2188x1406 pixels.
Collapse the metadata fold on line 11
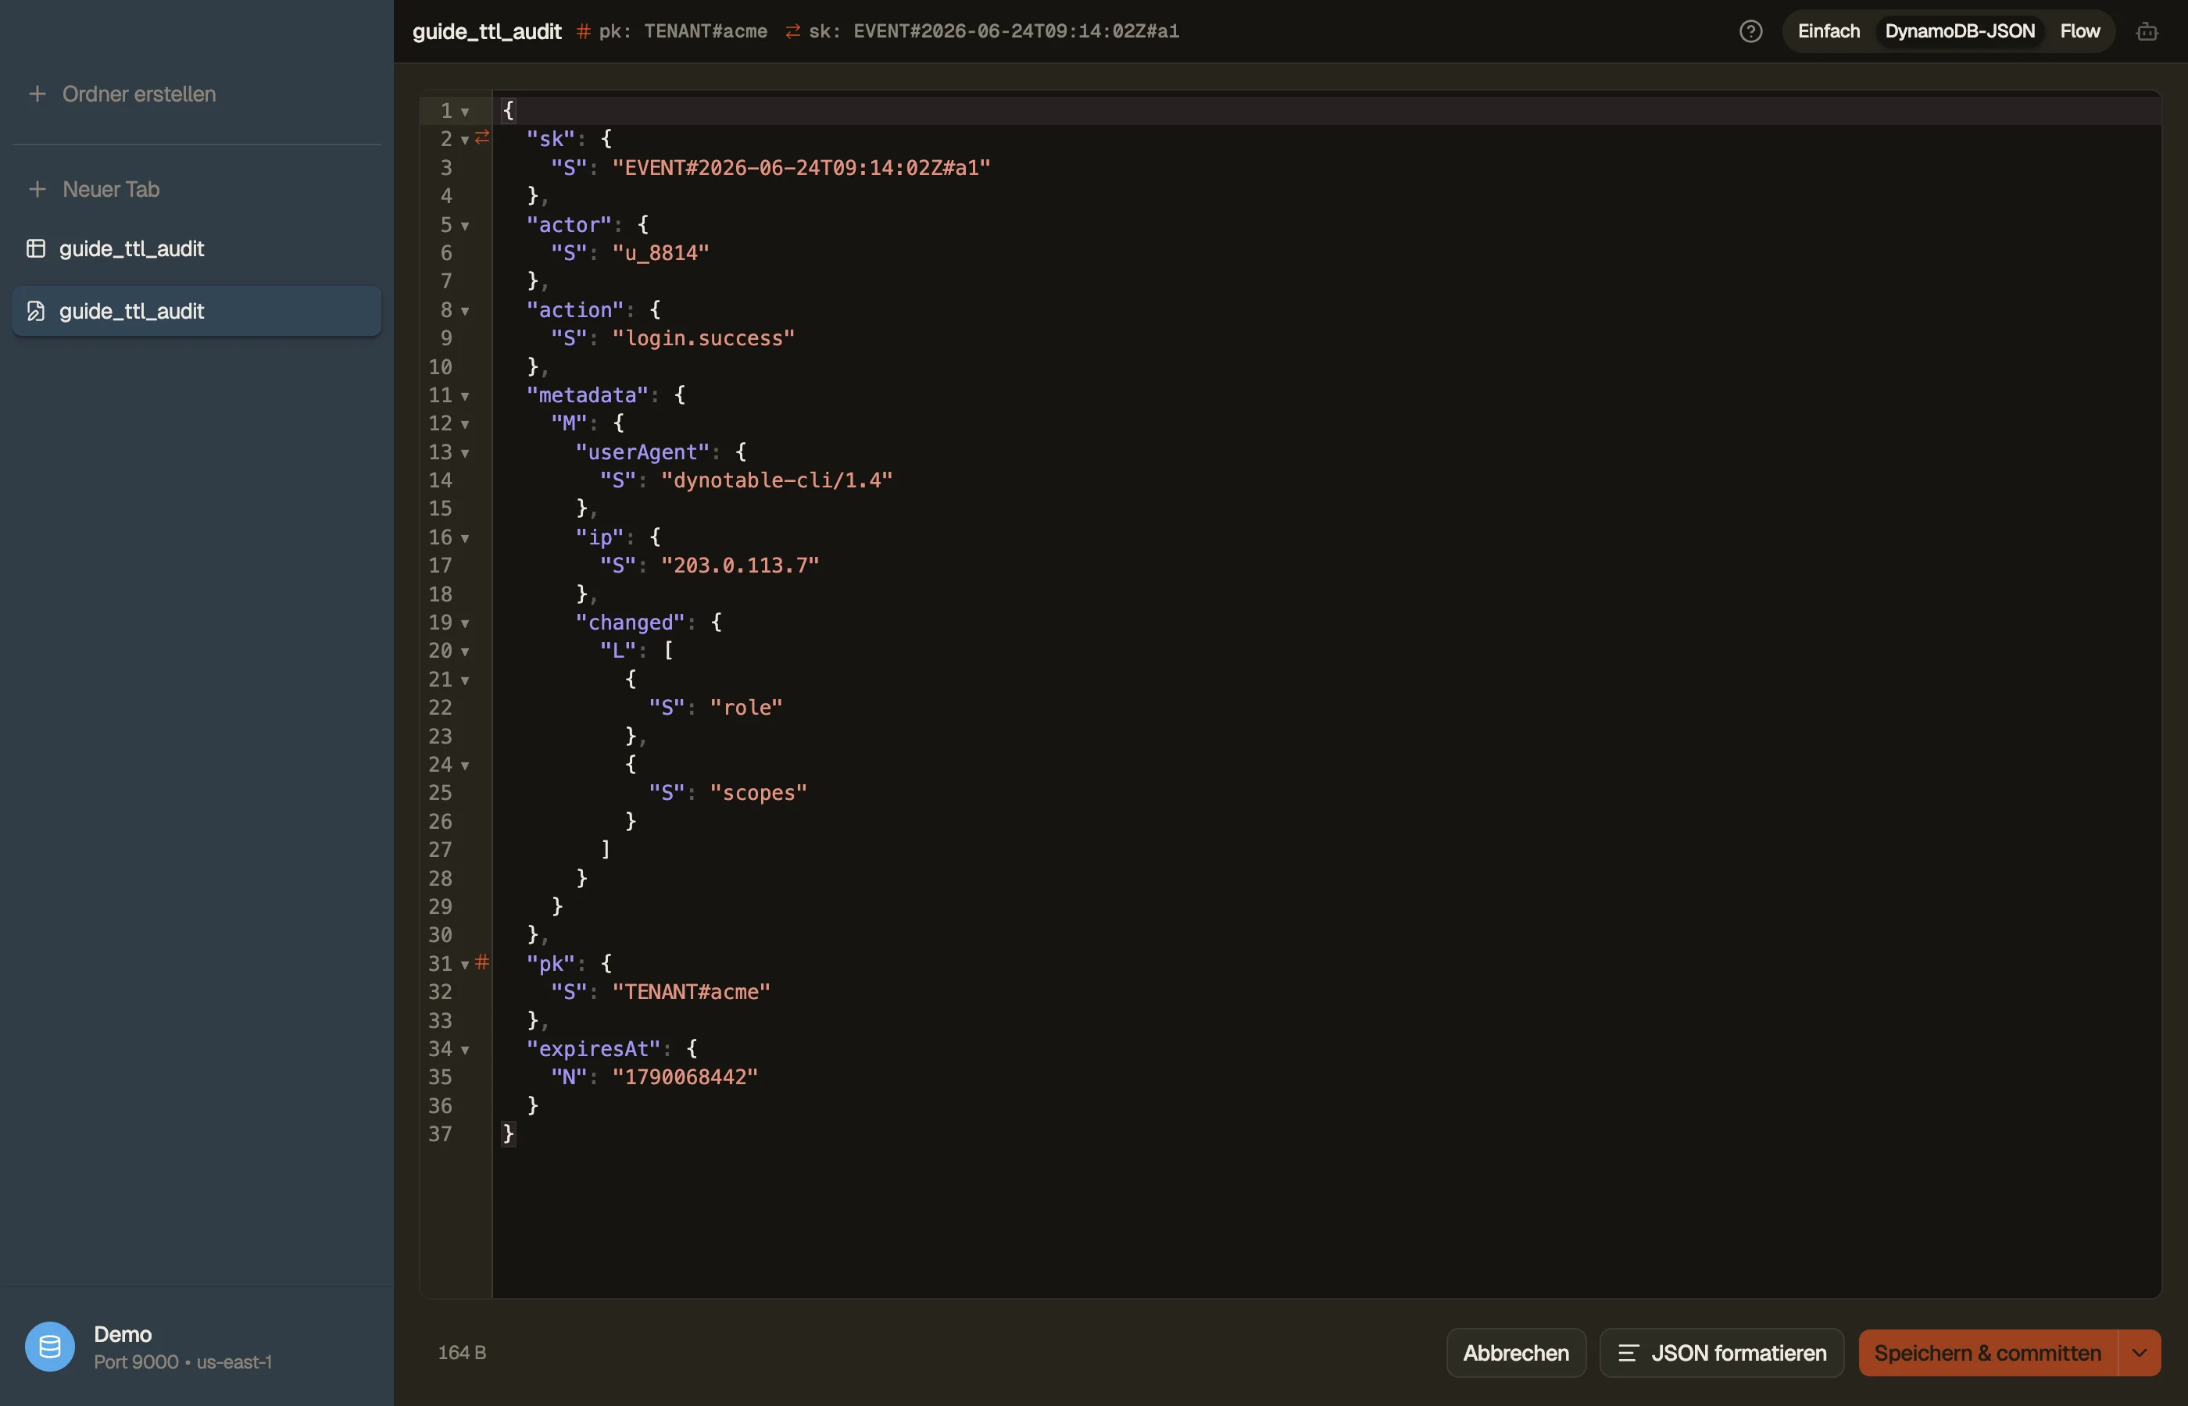pyautogui.click(x=465, y=395)
